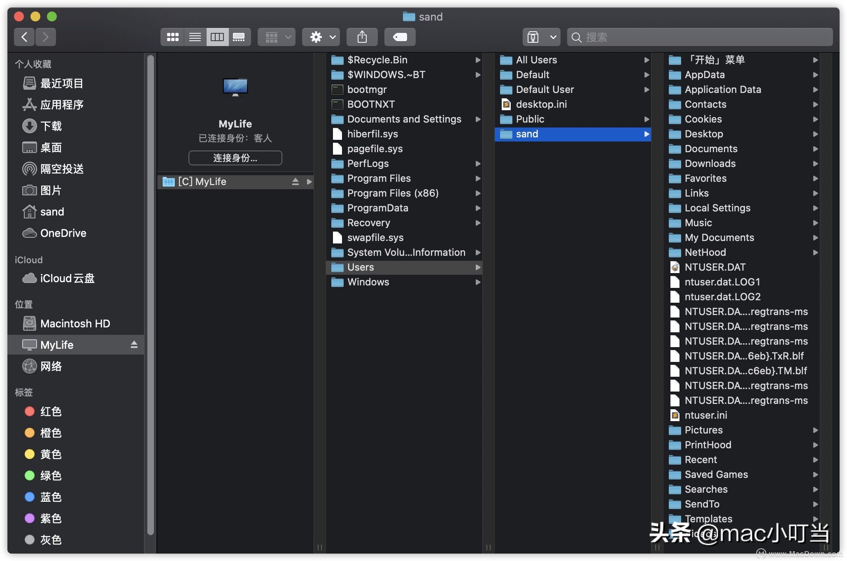Screen dimensions: 847x561
Task: Click the 连接身份... button
Action: 235,158
